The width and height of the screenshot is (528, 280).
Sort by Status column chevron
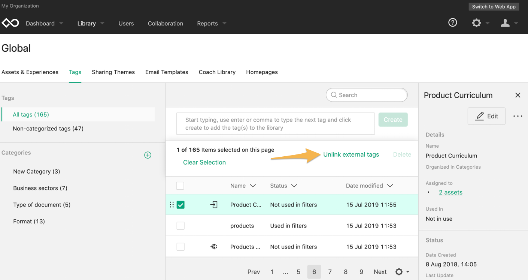click(294, 186)
